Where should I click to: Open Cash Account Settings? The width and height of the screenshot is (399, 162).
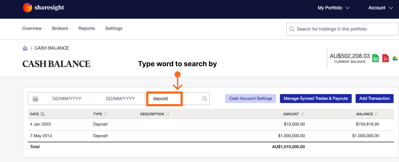pyautogui.click(x=251, y=98)
